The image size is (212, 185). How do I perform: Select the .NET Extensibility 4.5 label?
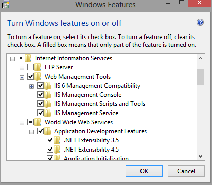pyautogui.click(x=91, y=150)
